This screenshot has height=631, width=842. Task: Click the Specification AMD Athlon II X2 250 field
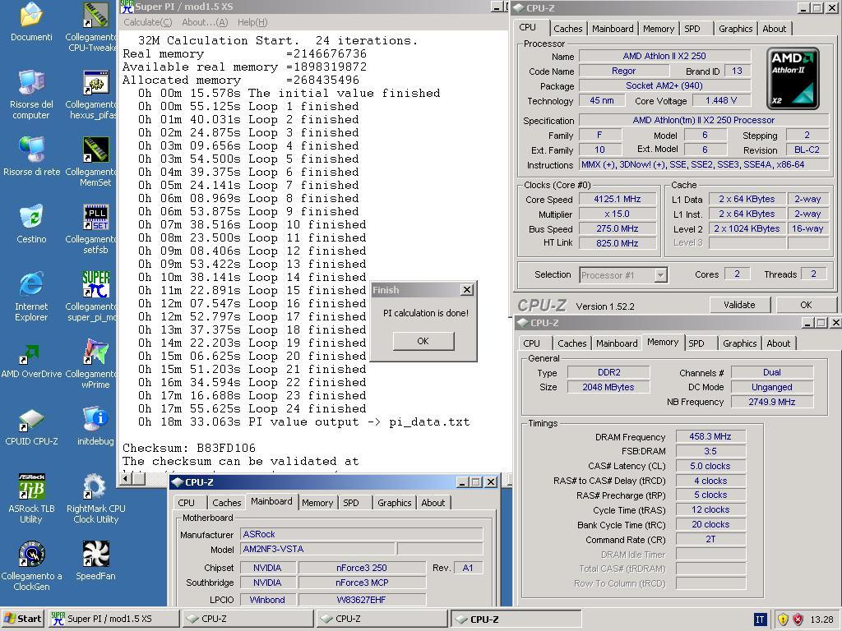(704, 120)
